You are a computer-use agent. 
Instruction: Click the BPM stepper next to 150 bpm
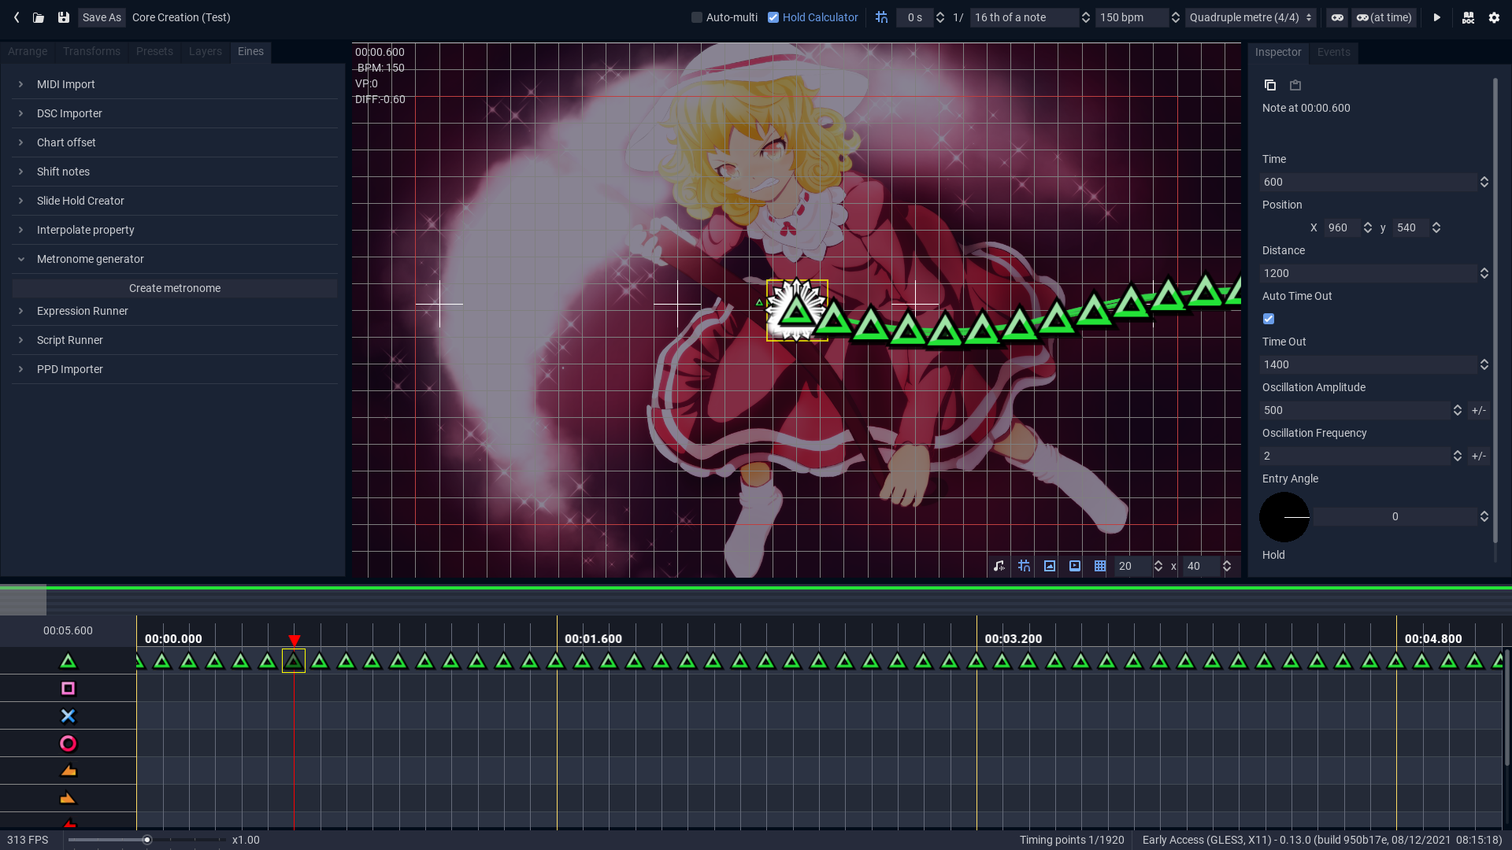click(x=1176, y=17)
